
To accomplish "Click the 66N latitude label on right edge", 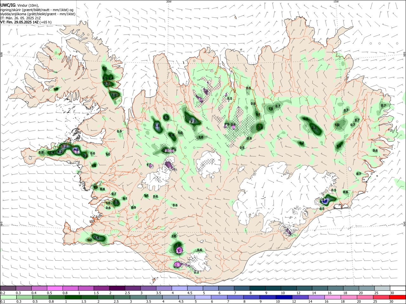I will (404, 54).
